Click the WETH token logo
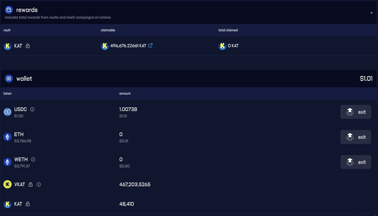Image resolution: width=378 pixels, height=216 pixels. click(x=8, y=162)
